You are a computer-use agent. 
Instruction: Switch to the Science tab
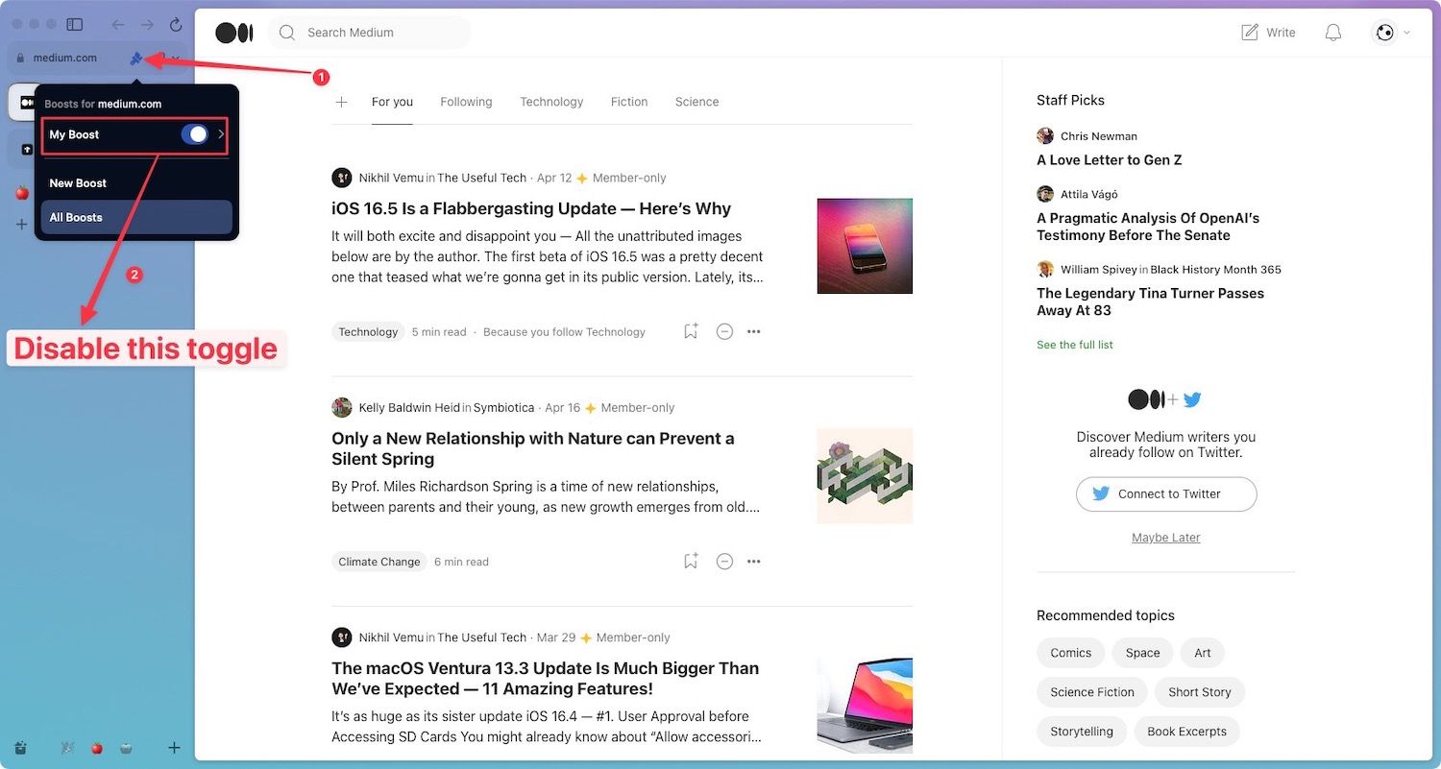[696, 102]
